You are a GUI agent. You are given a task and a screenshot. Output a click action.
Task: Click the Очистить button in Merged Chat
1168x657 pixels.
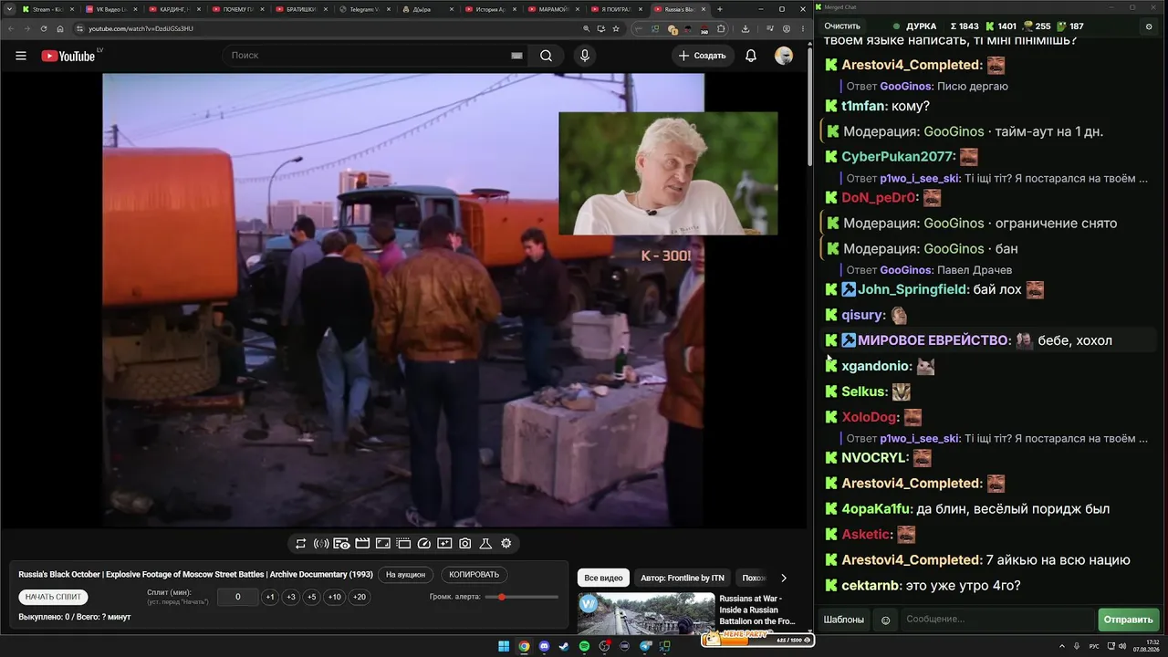[842, 26]
